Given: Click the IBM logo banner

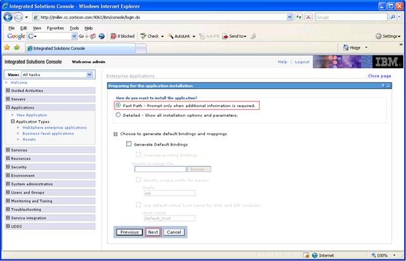Looking at the screenshot, I should pos(387,62).
